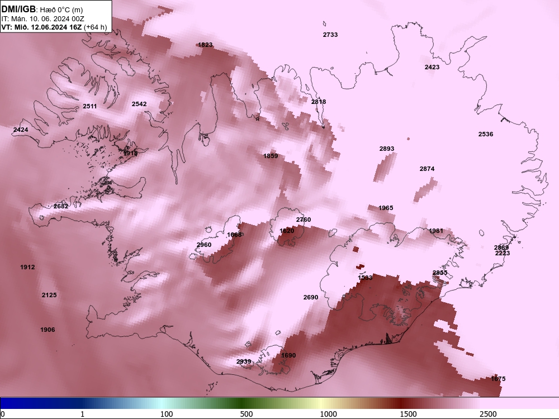Screen dimensions: 559x419
Task: Select the IT initial time line
Action: [42, 18]
